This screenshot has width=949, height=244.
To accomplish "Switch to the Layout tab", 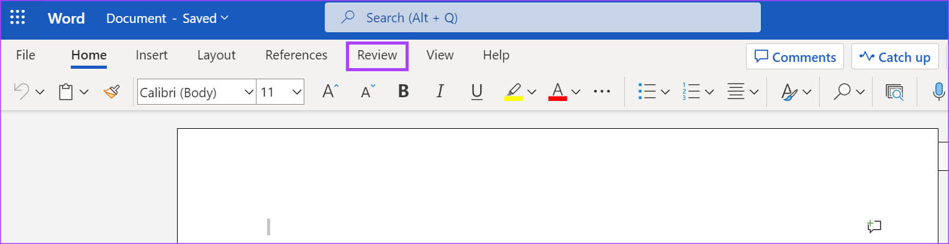I will coord(217,55).
